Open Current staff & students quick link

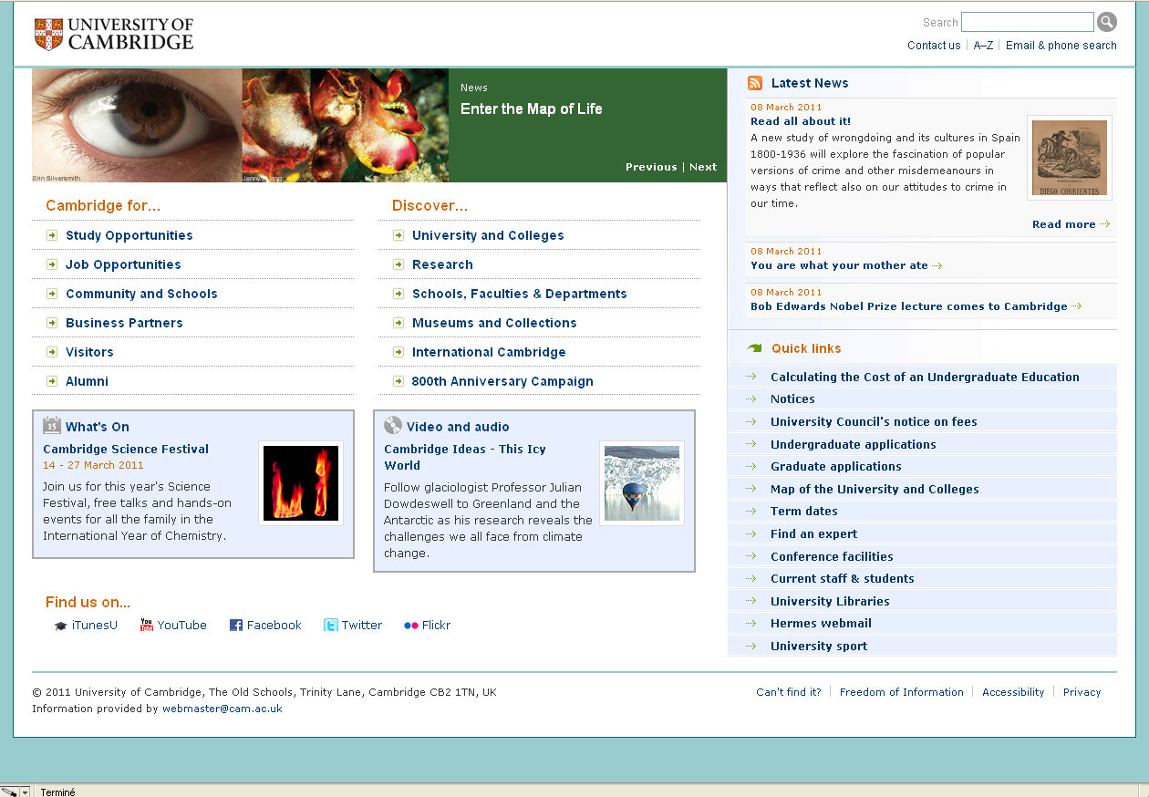pyautogui.click(x=843, y=578)
